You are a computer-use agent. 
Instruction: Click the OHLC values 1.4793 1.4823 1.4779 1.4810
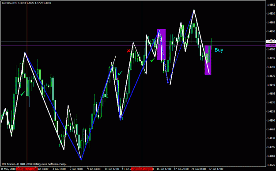(34, 3)
